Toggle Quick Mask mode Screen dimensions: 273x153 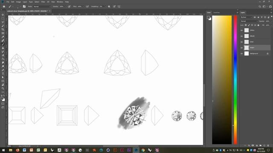[x=3, y=104]
